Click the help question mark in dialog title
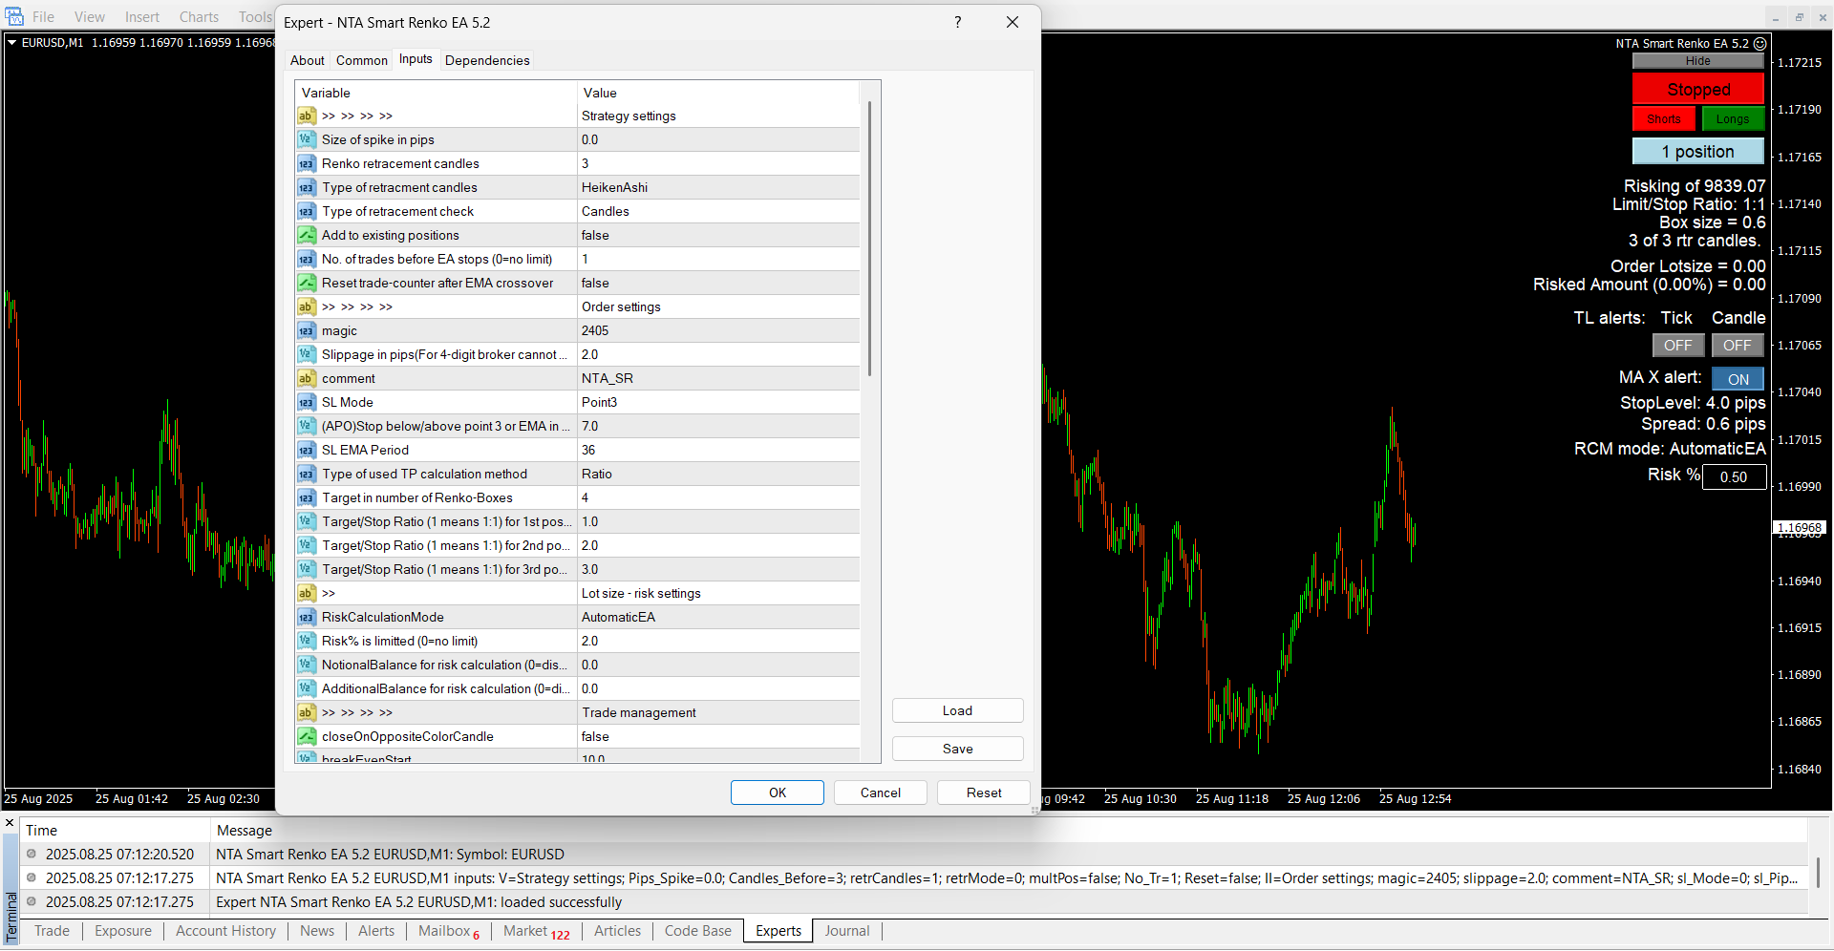Screen dimensions: 1834x951 957,22
